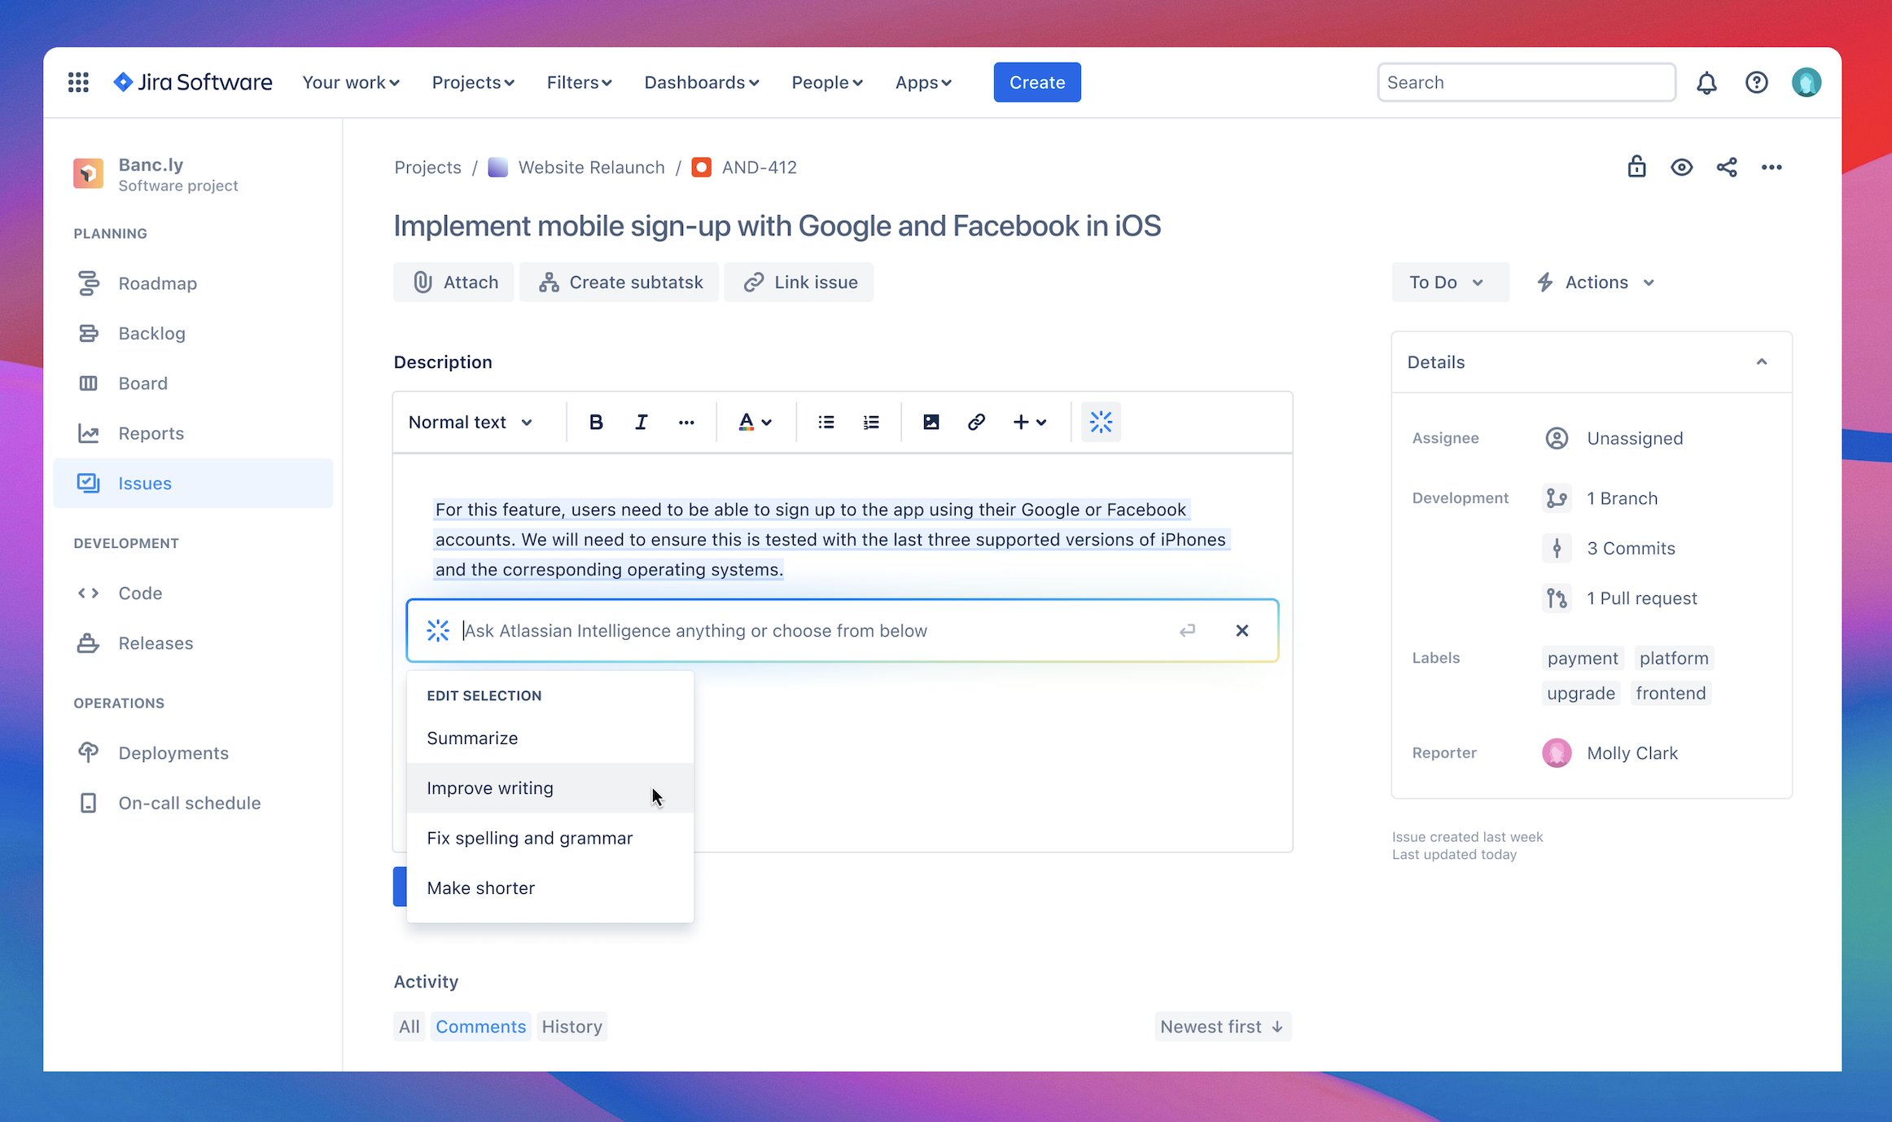
Task: Start watching the issue with the eye icon
Action: coord(1682,167)
